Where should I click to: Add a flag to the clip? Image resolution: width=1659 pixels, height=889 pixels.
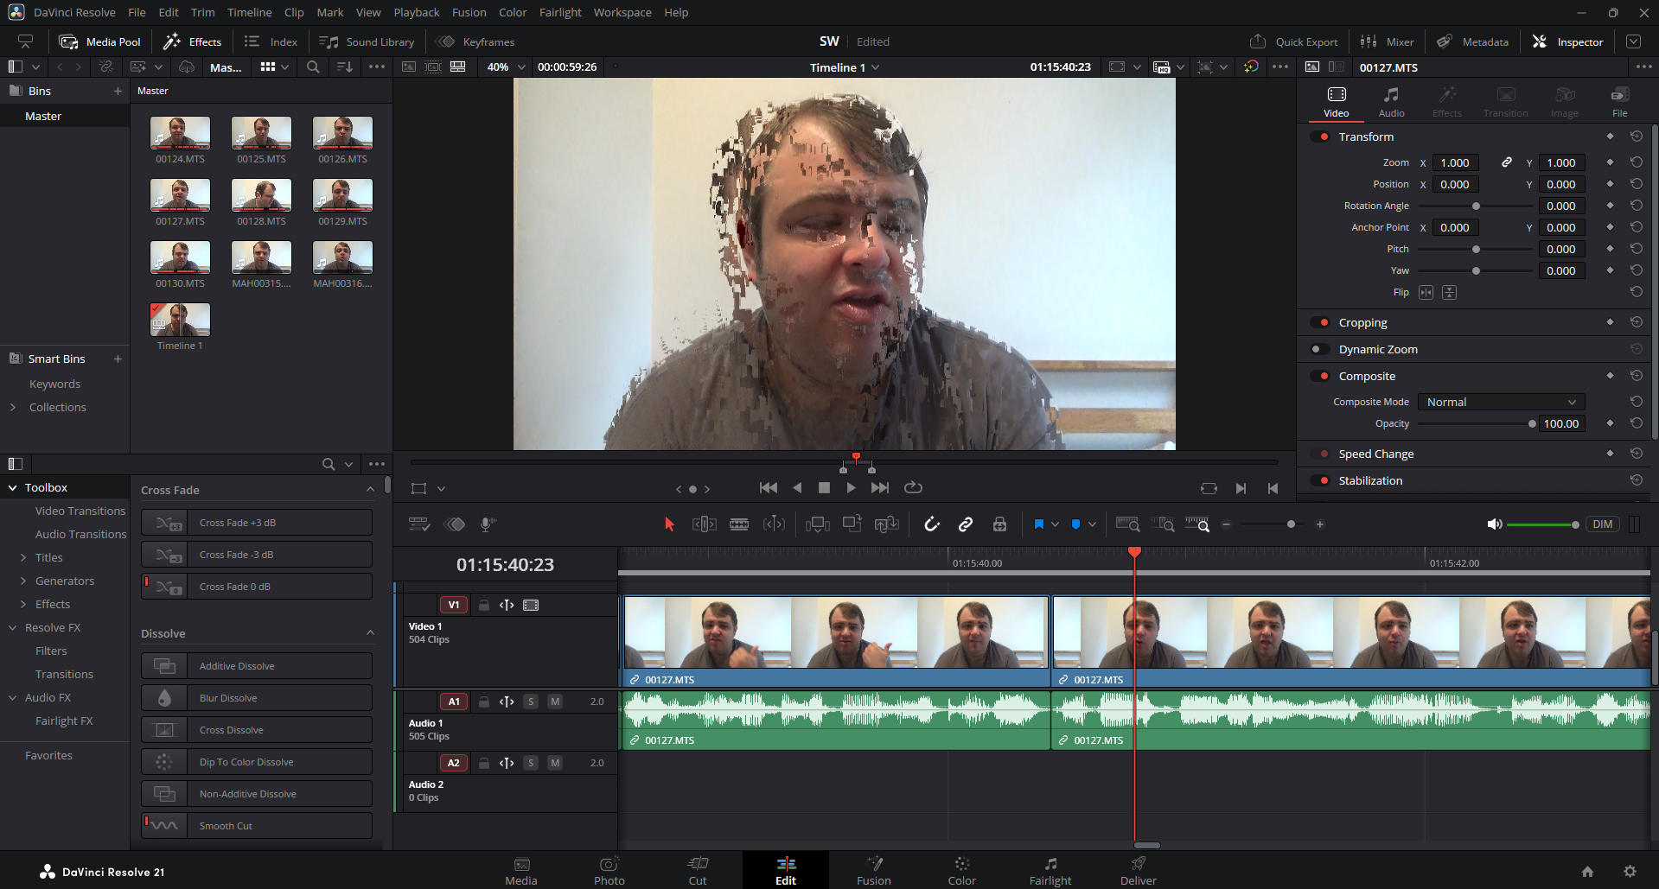click(x=1039, y=524)
